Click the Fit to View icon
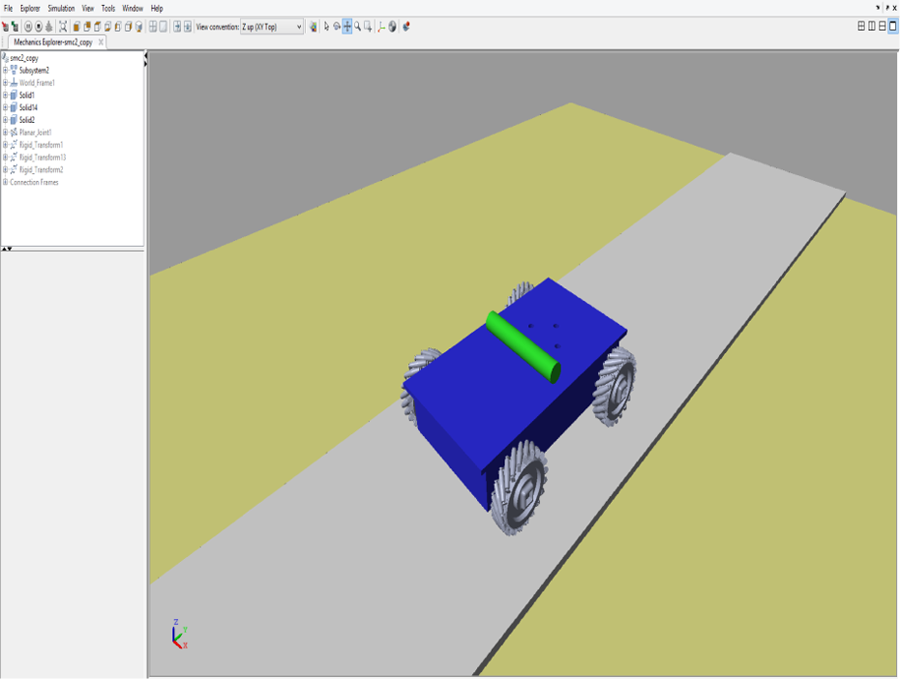Viewport: 900px width, 679px height. click(x=63, y=26)
